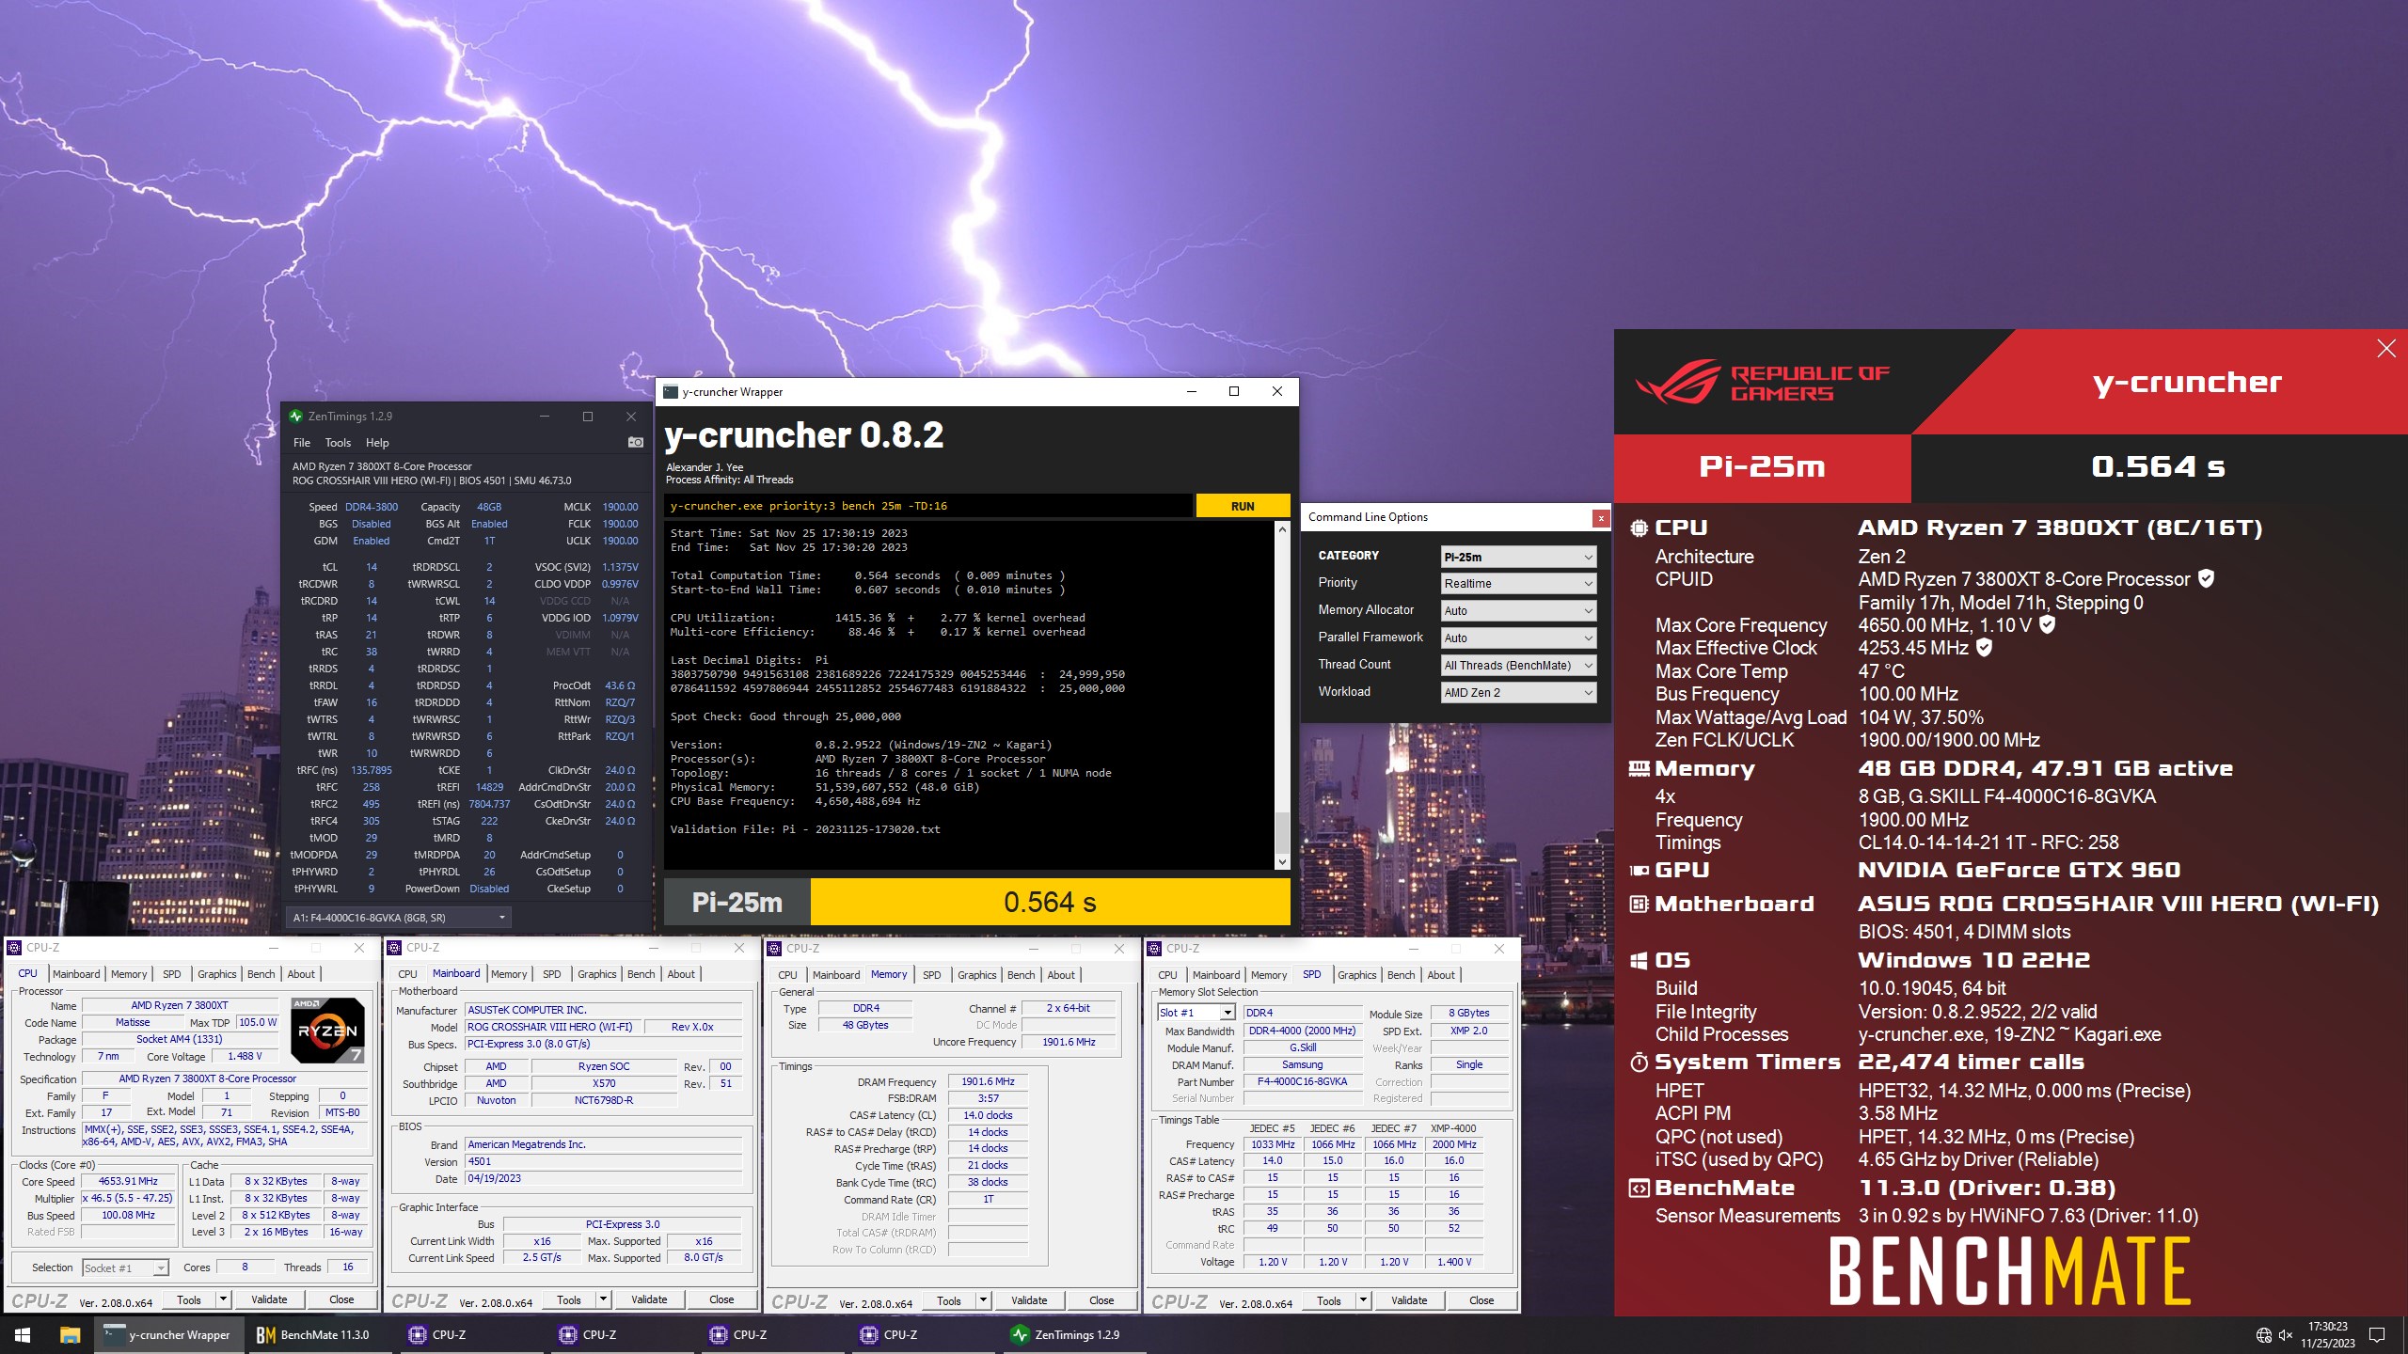Viewport: 2408px width, 1354px height.
Task: Open Priority dropdown showing Realtime
Action: [1518, 584]
